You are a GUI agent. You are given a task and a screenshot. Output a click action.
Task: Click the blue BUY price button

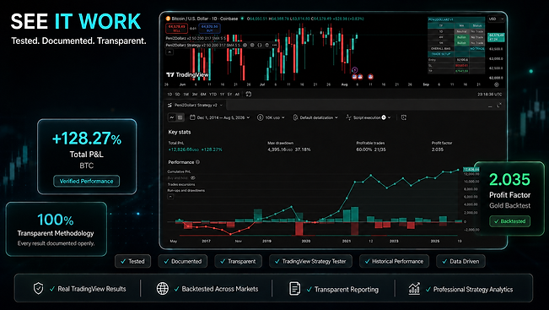pos(209,29)
